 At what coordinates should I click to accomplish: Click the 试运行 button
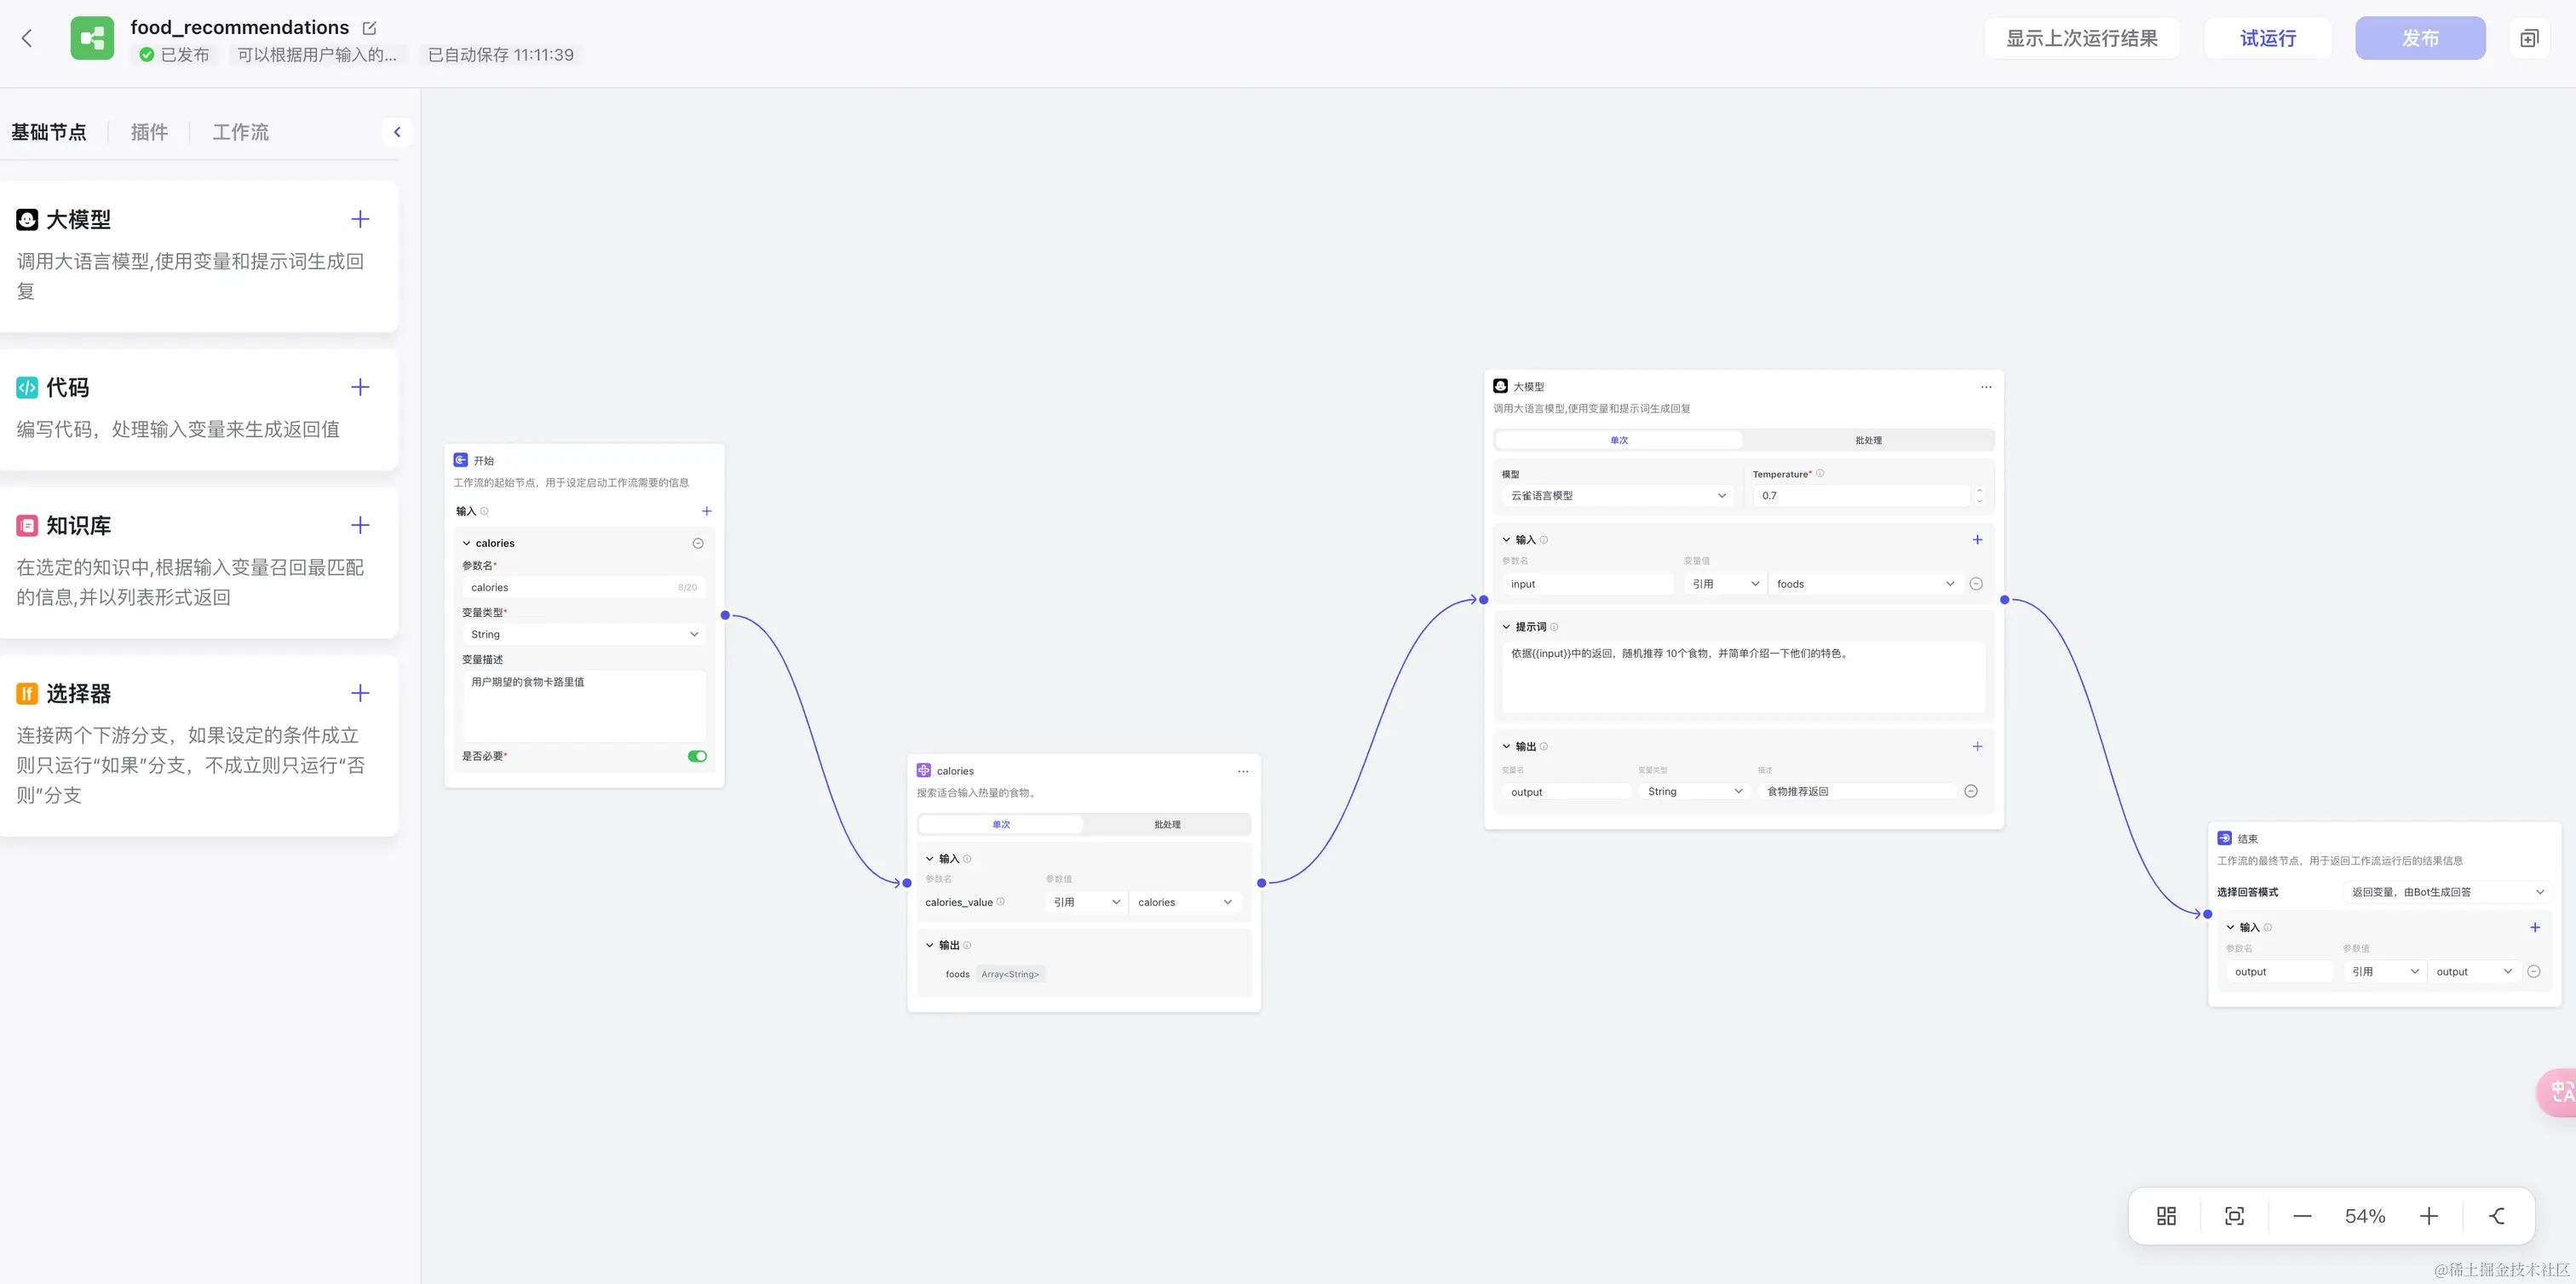(x=2267, y=38)
